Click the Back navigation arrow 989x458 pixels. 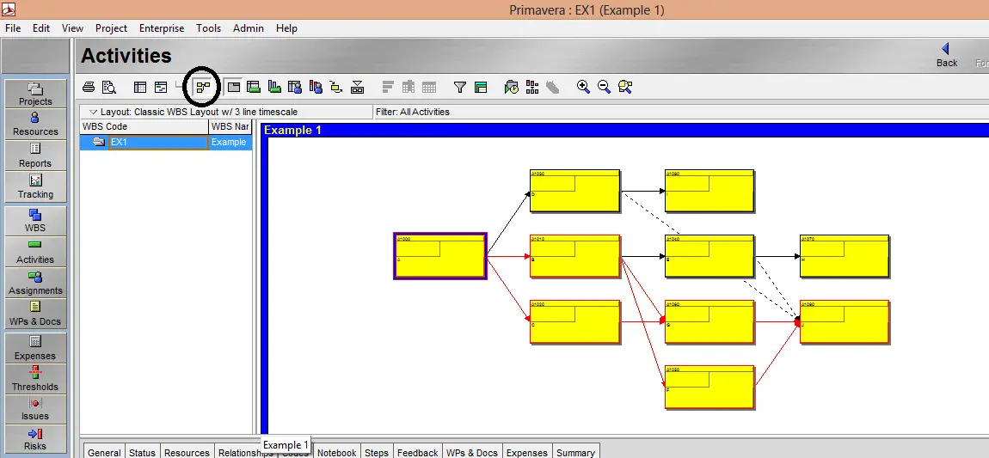[x=946, y=55]
